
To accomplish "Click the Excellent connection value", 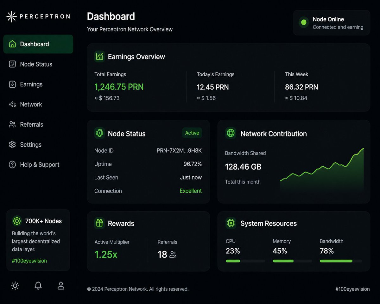I will point(191,191).
